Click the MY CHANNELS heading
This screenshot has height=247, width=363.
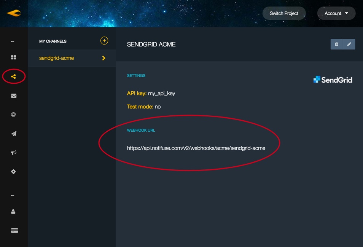pos(53,41)
